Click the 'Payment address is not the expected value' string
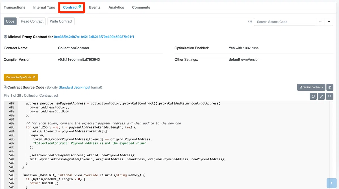Screen dimensions: 339x189 (x=90, y=143)
